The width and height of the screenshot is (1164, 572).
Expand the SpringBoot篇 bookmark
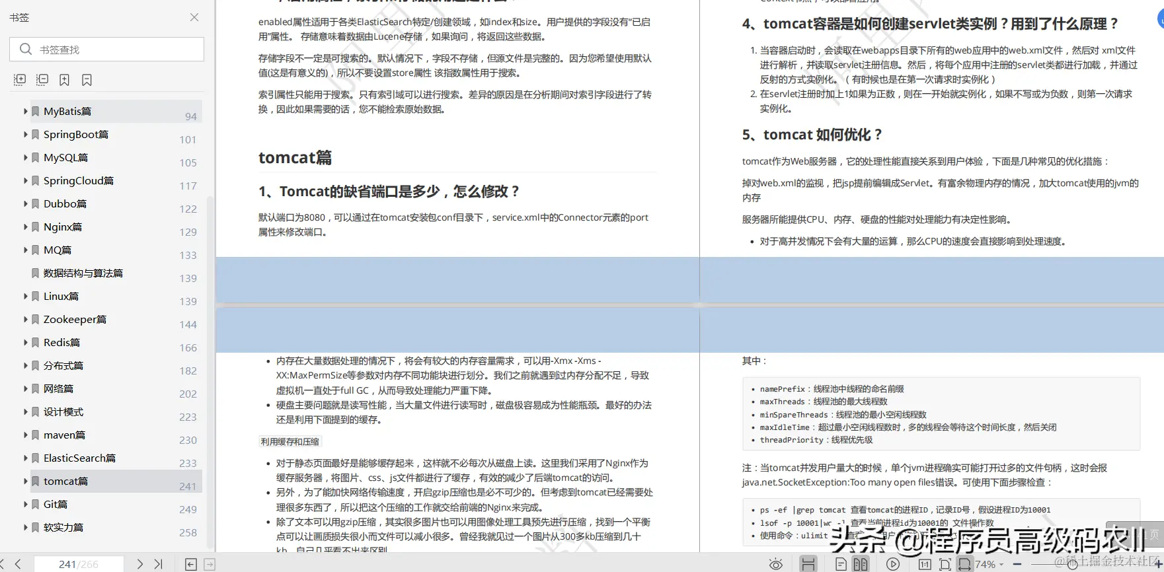(x=26, y=134)
